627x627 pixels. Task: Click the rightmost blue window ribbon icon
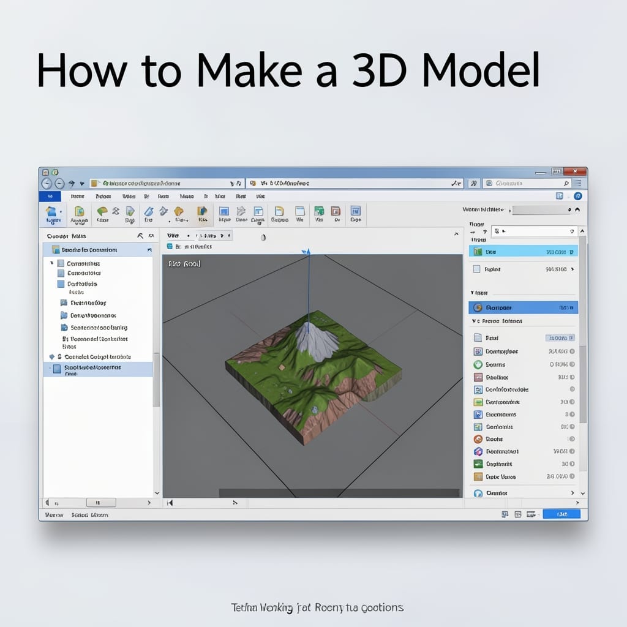tap(356, 211)
